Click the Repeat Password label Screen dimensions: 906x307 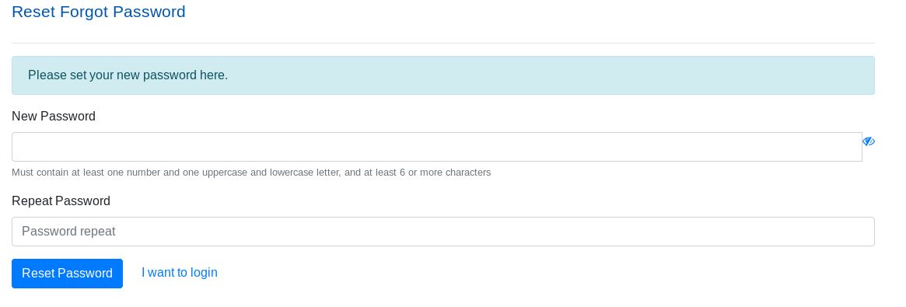click(x=61, y=201)
